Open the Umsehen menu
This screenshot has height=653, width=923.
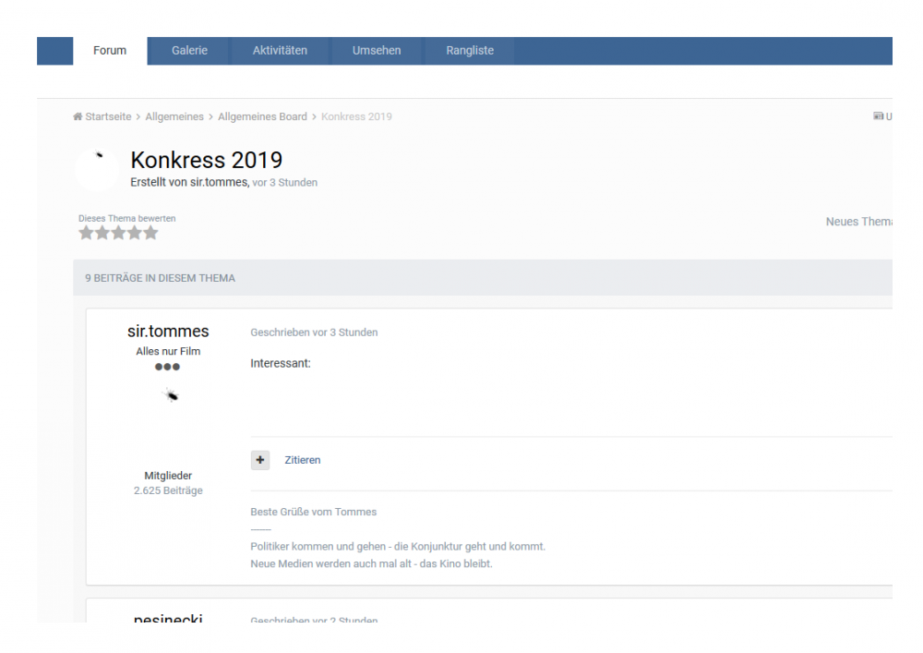pos(377,51)
